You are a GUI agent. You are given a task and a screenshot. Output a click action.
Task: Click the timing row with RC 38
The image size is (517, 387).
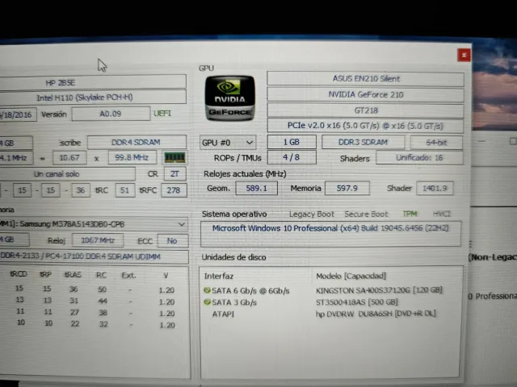click(x=95, y=312)
